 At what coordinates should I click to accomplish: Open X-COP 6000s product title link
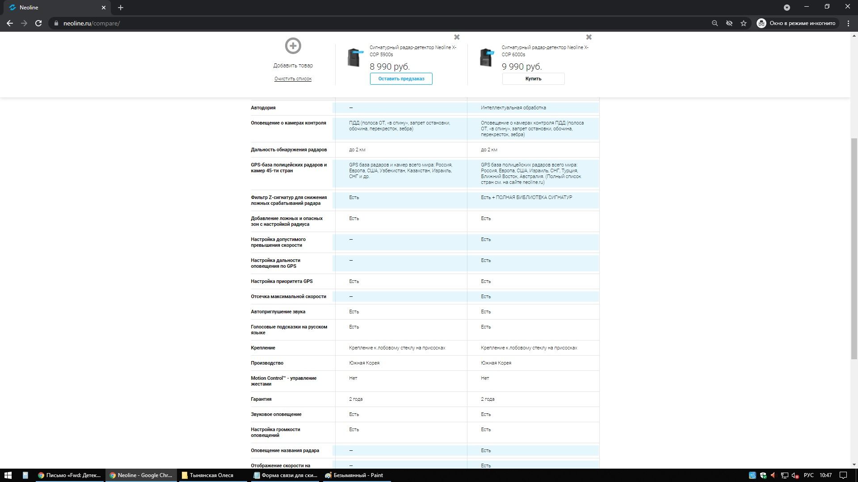544,51
